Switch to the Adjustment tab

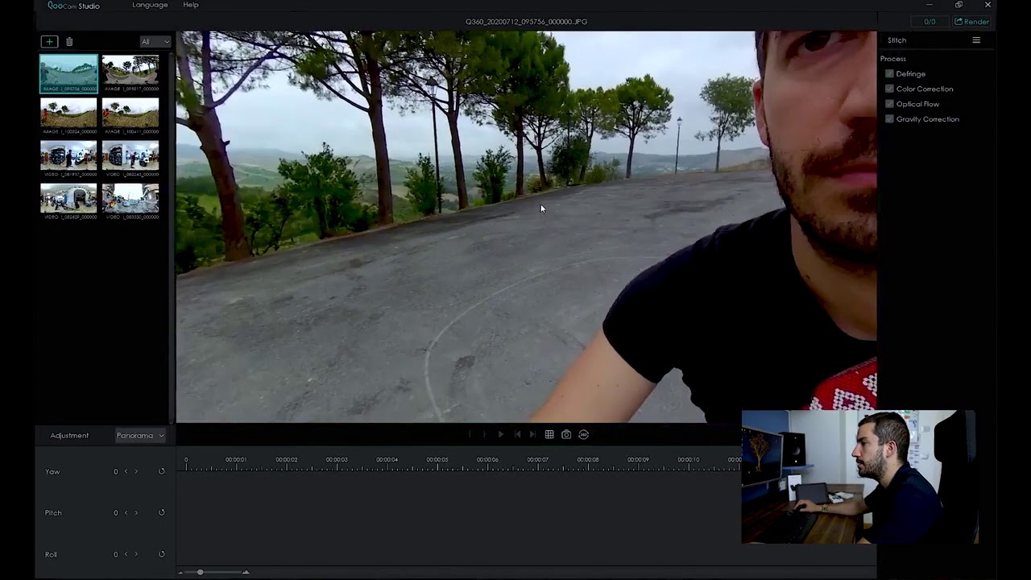pyautogui.click(x=69, y=436)
